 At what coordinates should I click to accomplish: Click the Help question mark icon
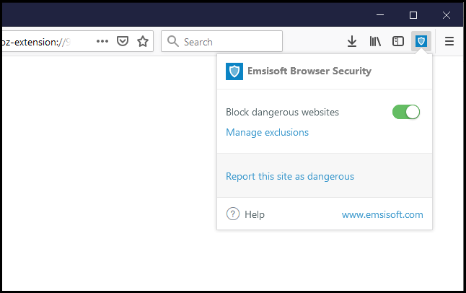pyautogui.click(x=233, y=214)
